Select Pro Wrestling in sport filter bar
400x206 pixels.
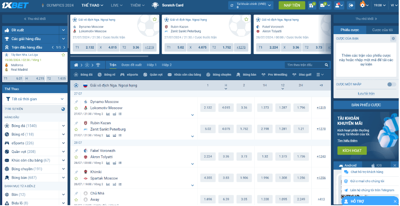click(274, 74)
